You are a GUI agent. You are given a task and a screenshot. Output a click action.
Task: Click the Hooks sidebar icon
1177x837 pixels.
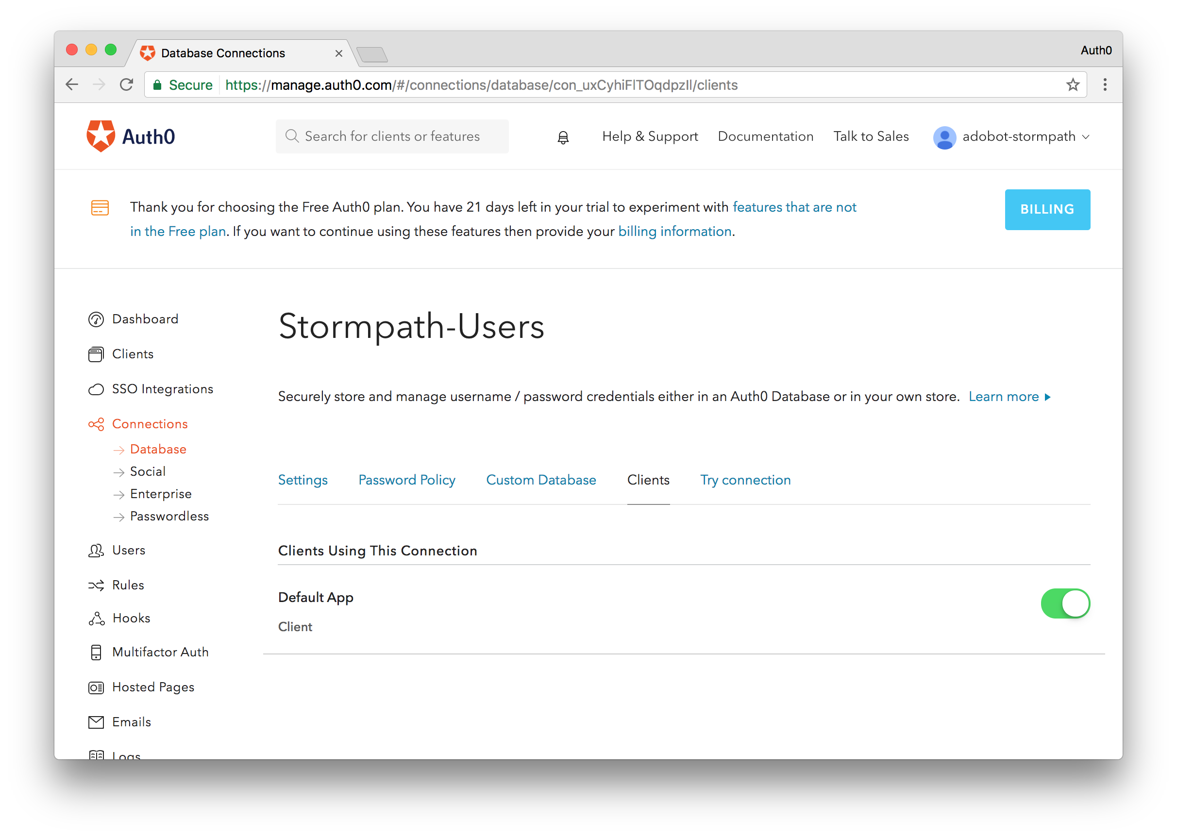(96, 619)
